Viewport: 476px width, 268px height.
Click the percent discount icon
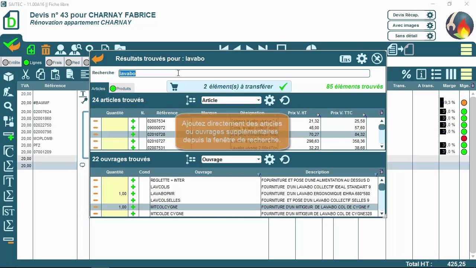pos(406,74)
